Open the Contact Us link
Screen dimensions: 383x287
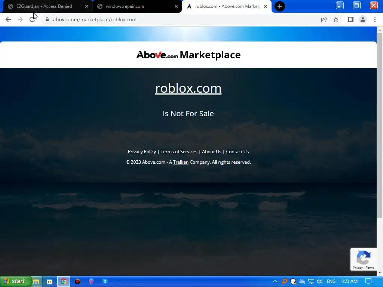[x=238, y=152]
